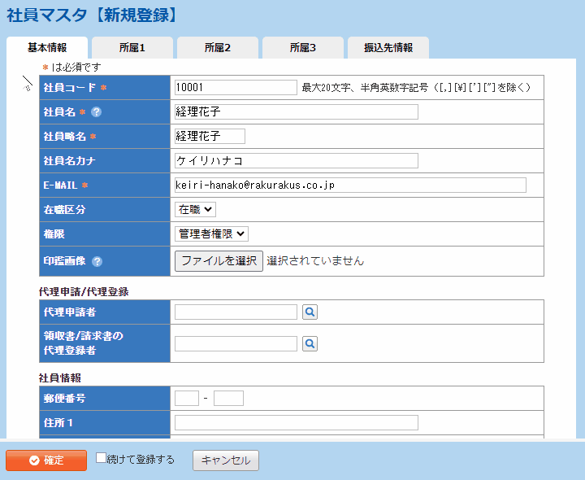Image resolution: width=585 pixels, height=480 pixels.
Task: Select the 基本情報 tab
Action: (46, 48)
